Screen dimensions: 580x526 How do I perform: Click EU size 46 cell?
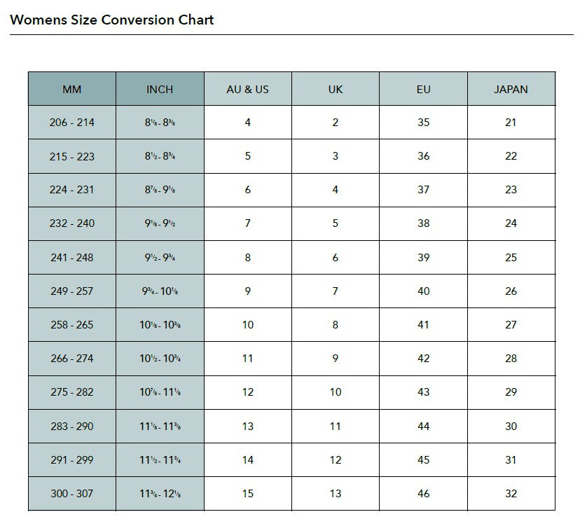423,494
